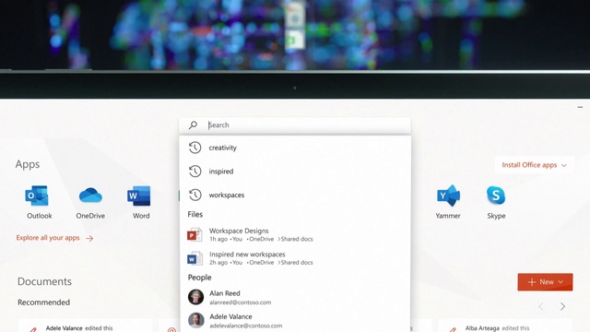Open Workspace Designs PowerPoint file icon
The image size is (590, 332).
(195, 234)
